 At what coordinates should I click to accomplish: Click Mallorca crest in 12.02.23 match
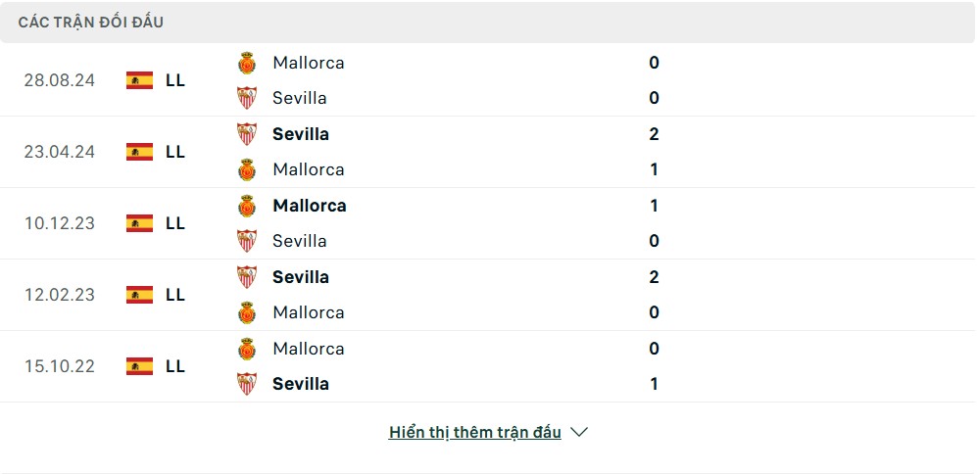point(247,312)
